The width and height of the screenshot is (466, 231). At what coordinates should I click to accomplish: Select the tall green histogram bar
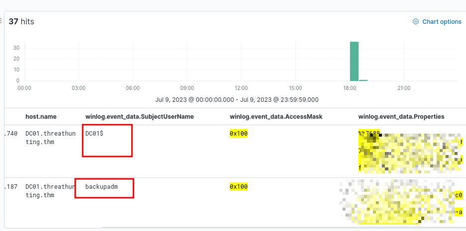[354, 61]
